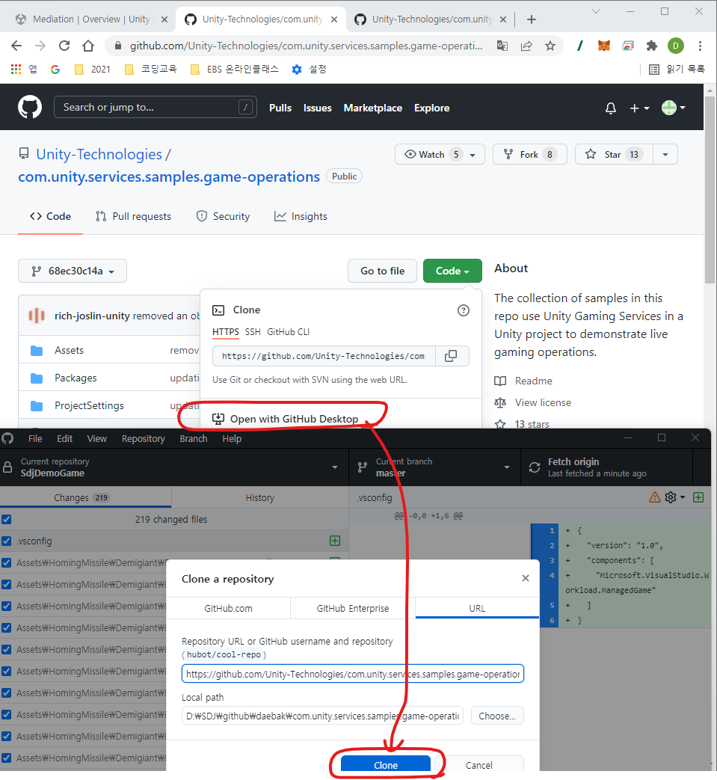Open the Chrome tab search chevron
This screenshot has height=780, width=717.
coord(596,11)
